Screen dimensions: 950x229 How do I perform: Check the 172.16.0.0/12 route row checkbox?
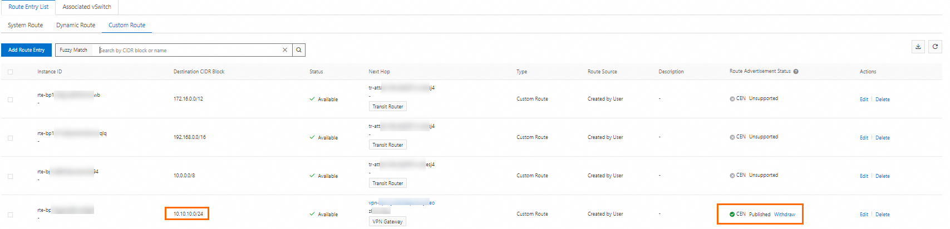tap(10, 99)
